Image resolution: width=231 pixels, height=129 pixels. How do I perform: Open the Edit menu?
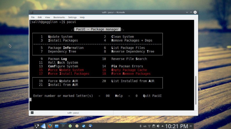40,17
